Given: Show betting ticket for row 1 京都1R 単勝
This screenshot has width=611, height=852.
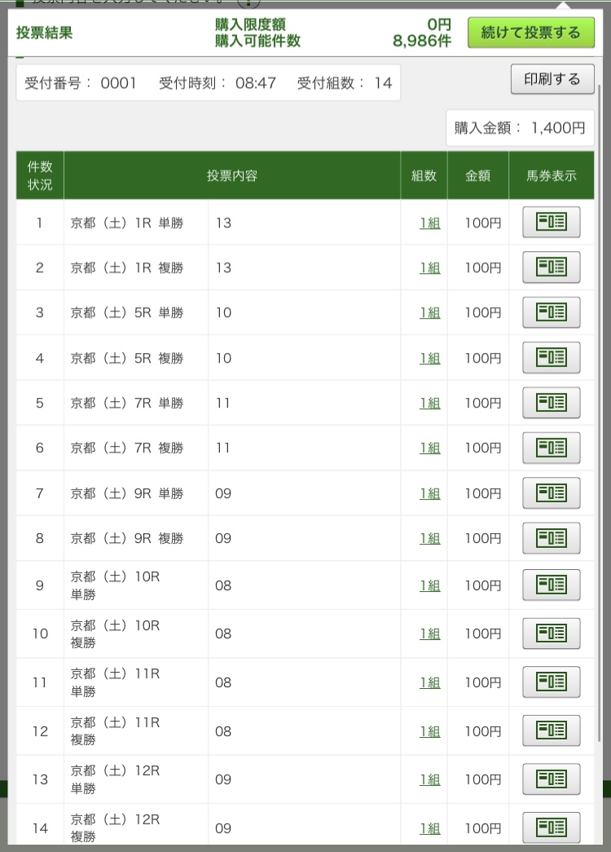Looking at the screenshot, I should point(551,223).
